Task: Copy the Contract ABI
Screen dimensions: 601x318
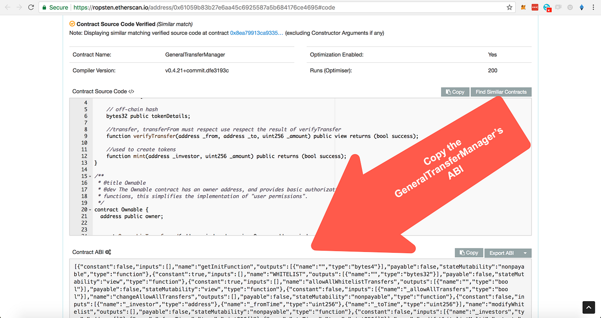Action: pos(469,253)
